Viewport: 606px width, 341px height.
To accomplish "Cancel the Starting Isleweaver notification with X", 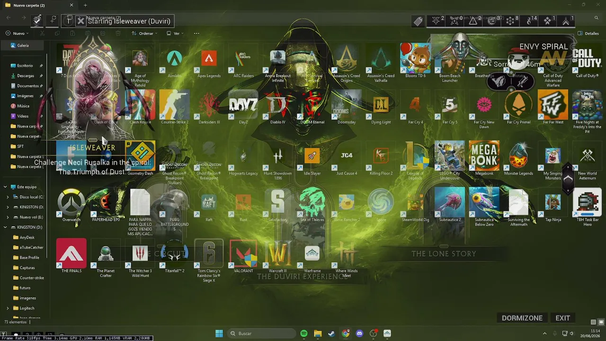I will pos(81,21).
